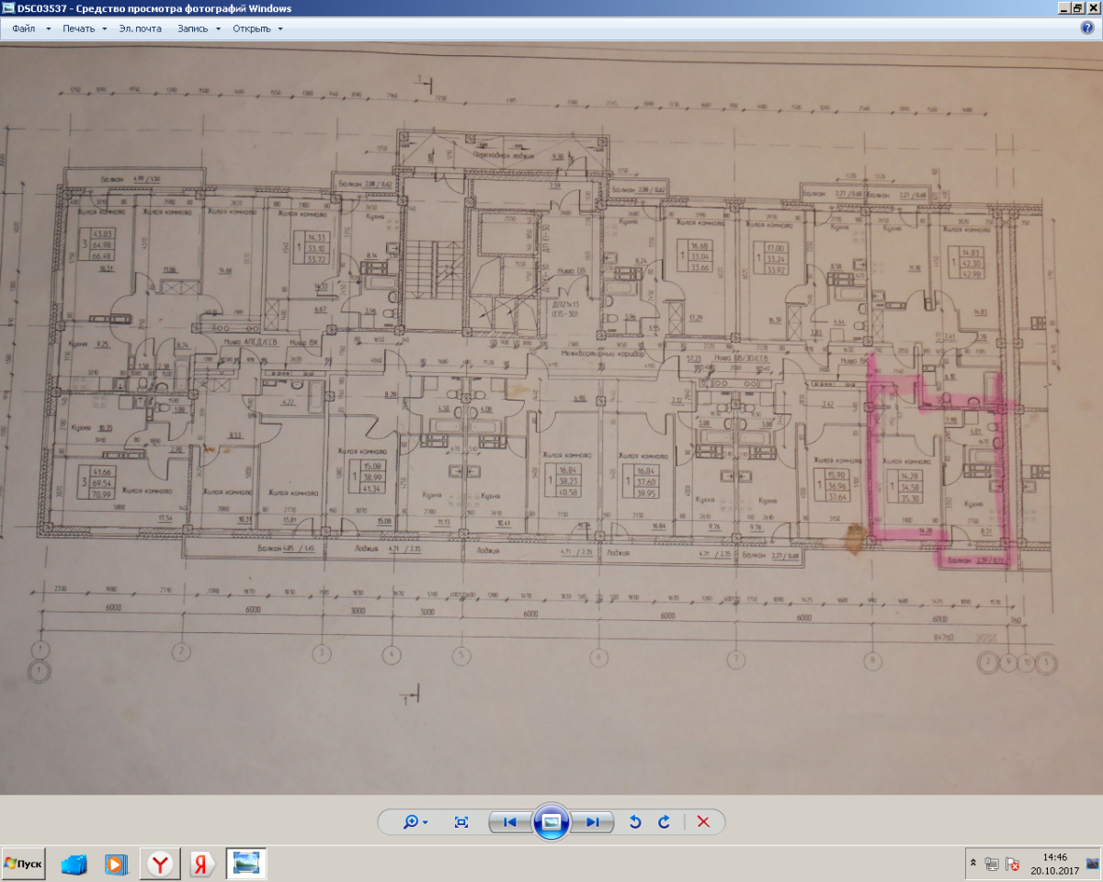Open the Открыть dropdown menu
This screenshot has width=1103, height=882.
coord(256,28)
